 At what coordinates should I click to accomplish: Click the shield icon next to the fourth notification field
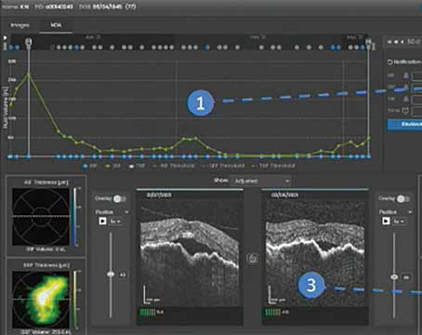tap(405, 111)
